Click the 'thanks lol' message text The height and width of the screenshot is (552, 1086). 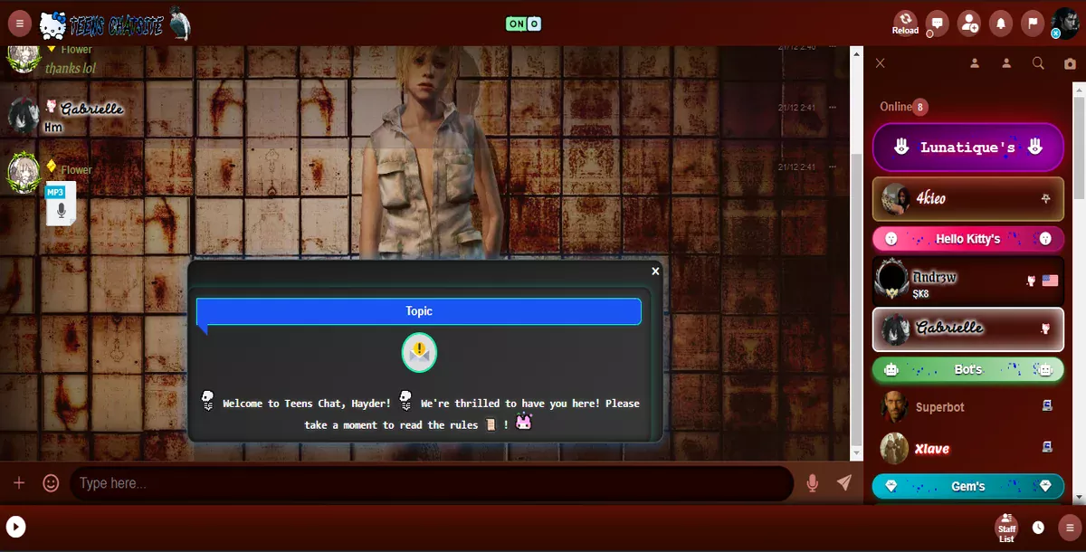point(71,68)
